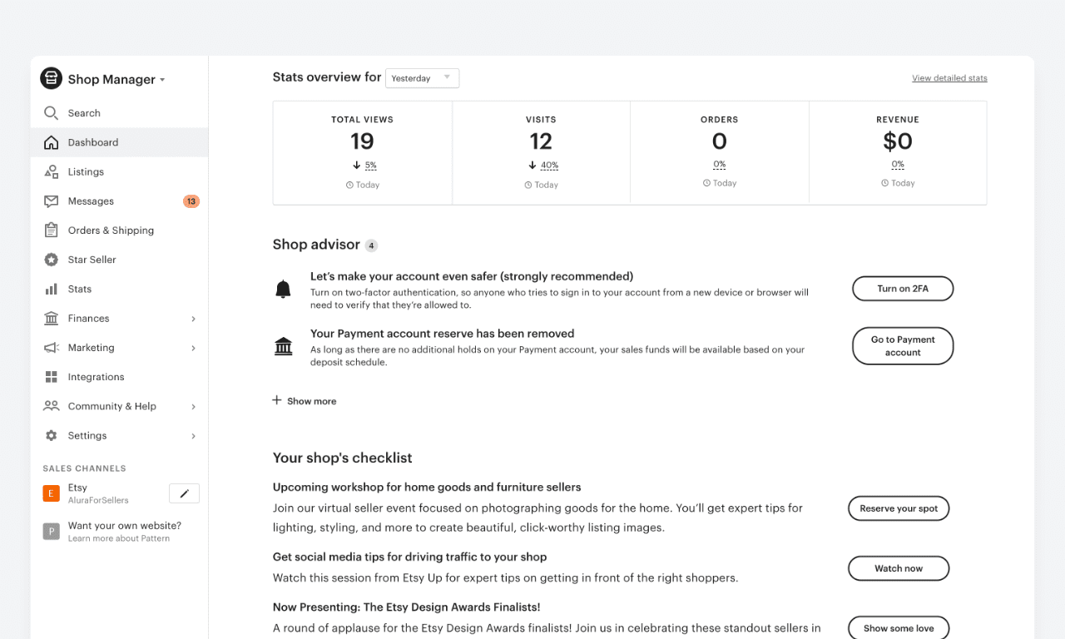
Task: Click the Messages 13 unread badge
Action: tap(191, 201)
